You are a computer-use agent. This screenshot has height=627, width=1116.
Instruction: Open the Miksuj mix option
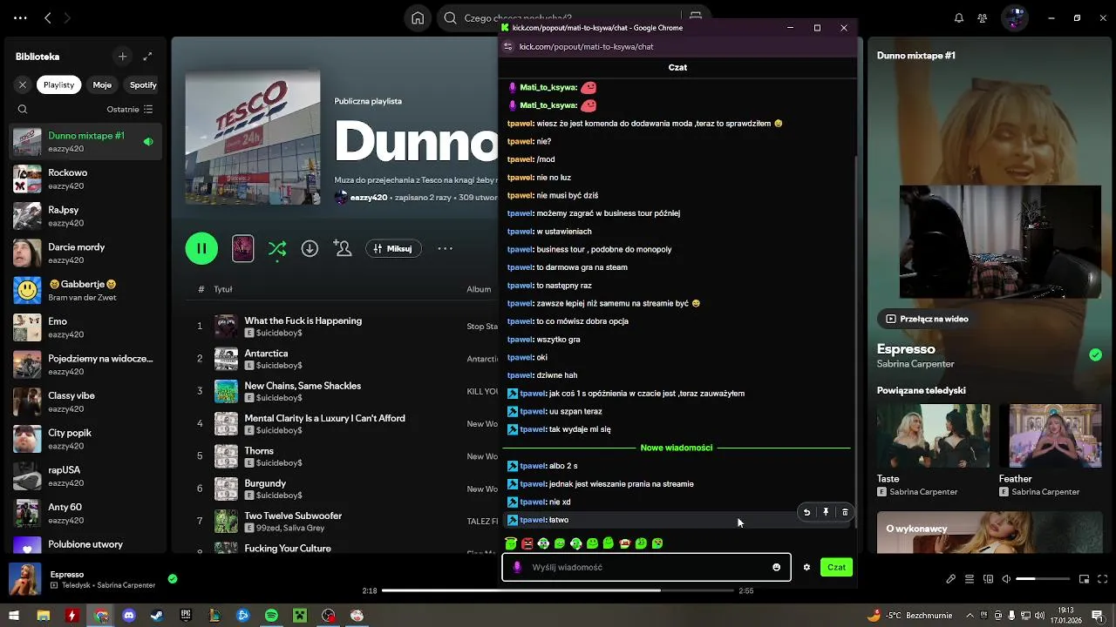click(x=393, y=249)
